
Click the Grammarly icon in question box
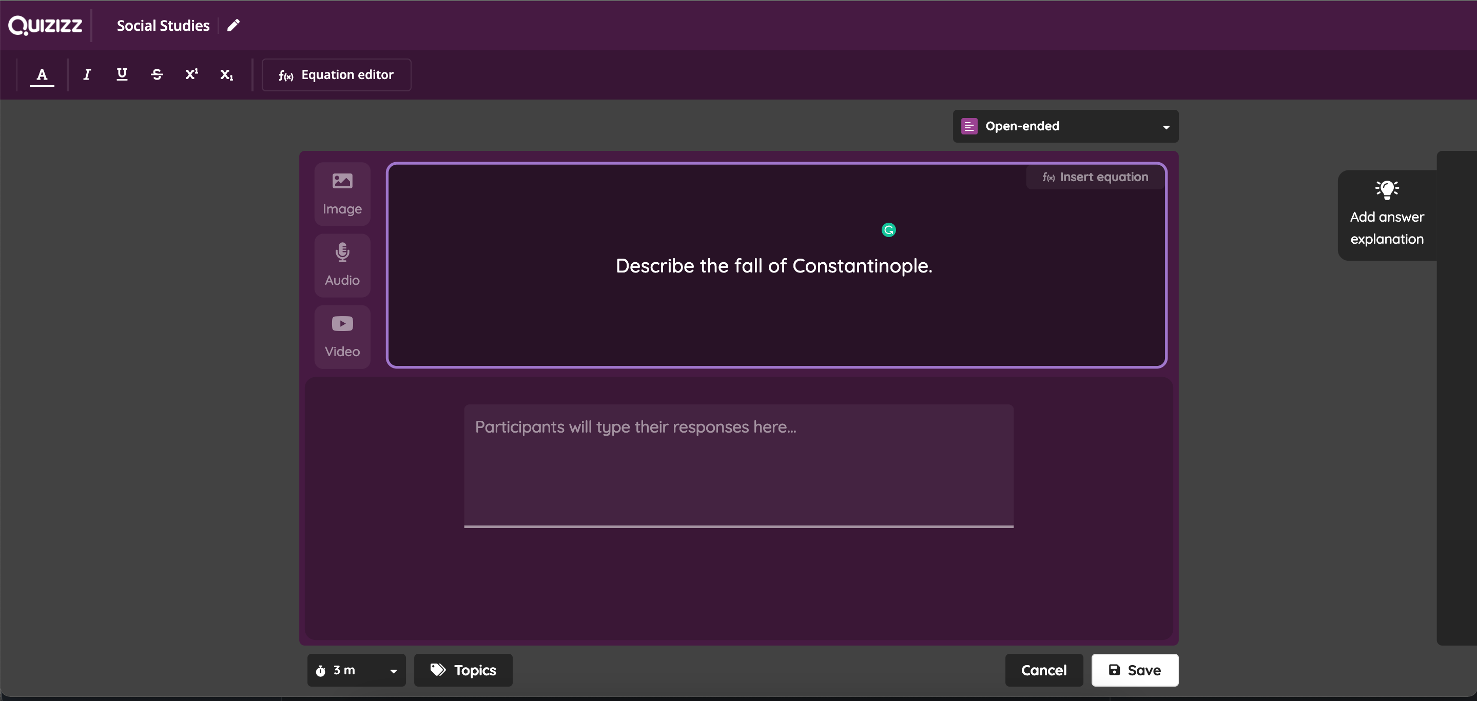[888, 230]
